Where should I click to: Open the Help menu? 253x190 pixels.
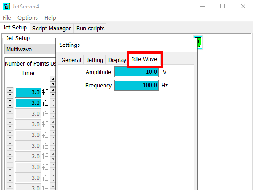click(50, 17)
